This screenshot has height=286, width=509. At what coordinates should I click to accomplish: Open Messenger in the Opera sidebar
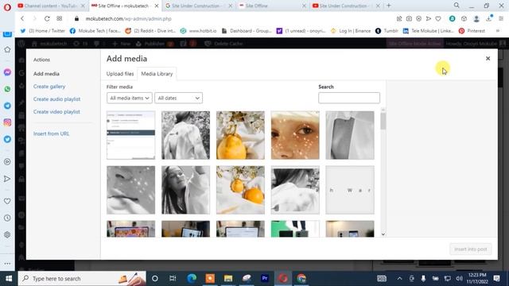pos(7,72)
